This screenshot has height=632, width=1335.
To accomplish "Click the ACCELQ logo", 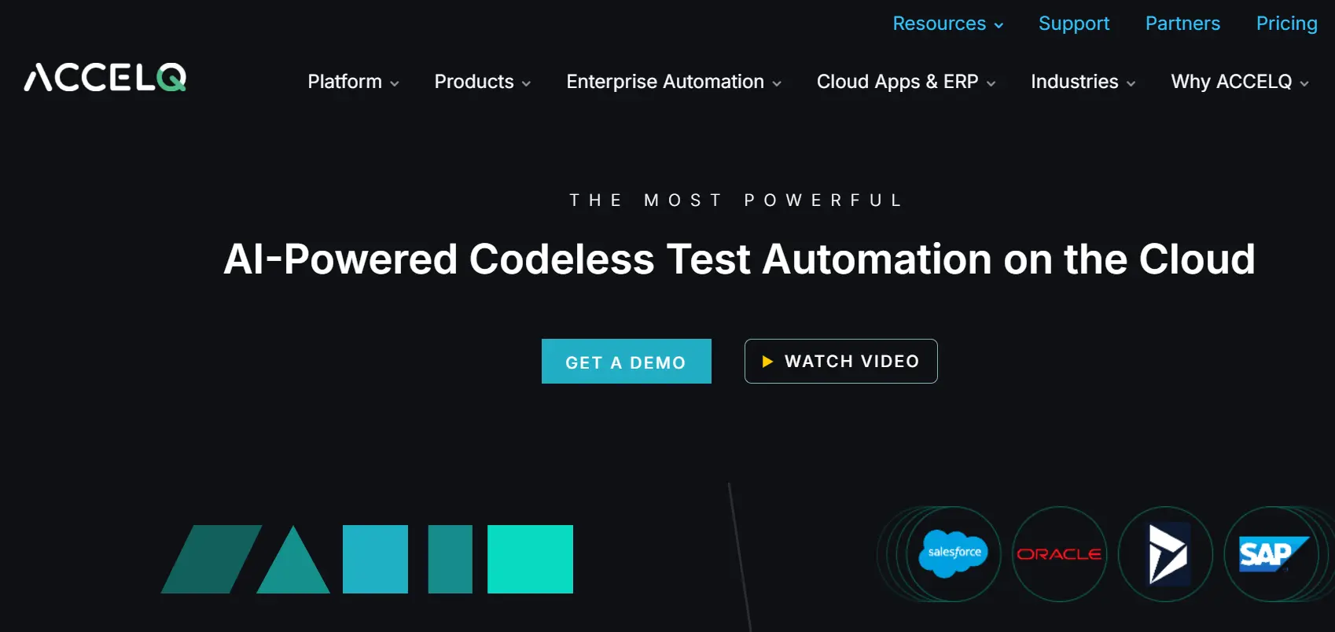I will tap(105, 77).
